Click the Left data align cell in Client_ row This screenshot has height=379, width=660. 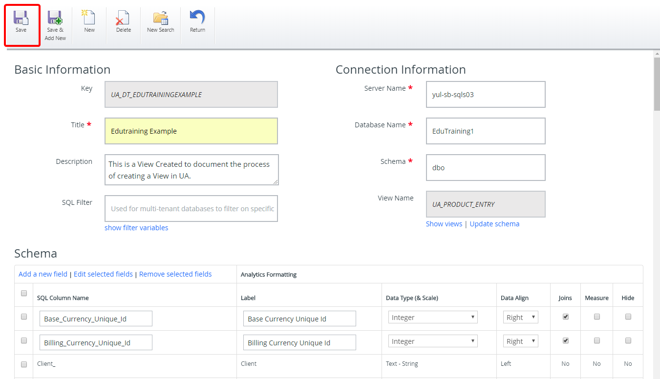pyautogui.click(x=506, y=364)
